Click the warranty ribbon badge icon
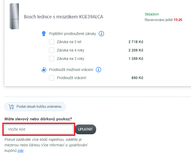Screen dimensions: 191x155 (44, 33)
